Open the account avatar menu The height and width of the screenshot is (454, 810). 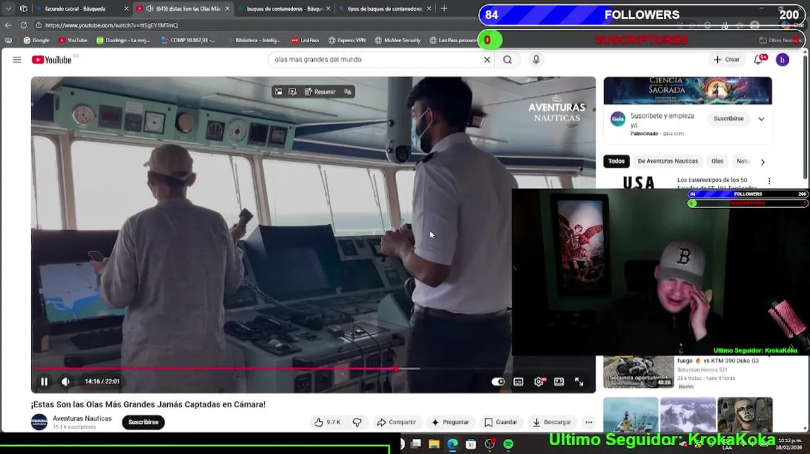pos(782,60)
